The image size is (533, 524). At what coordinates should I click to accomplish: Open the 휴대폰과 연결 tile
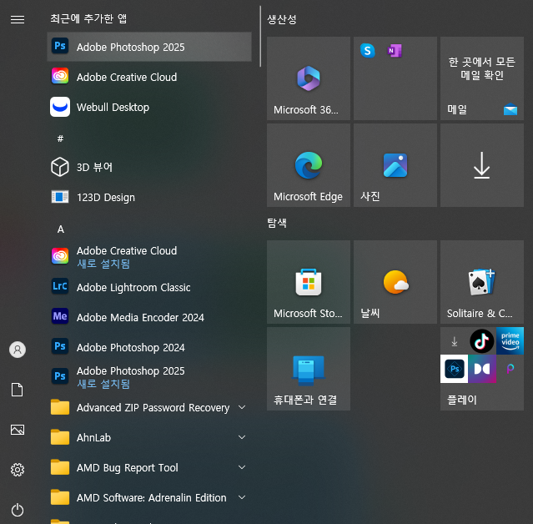coord(309,369)
